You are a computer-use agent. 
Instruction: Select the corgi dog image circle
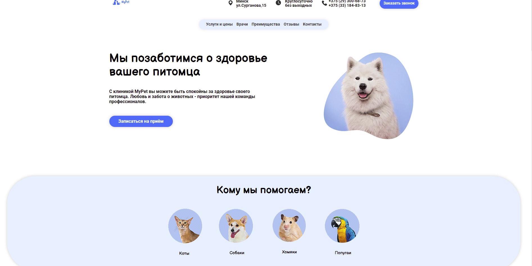pyautogui.click(x=236, y=226)
